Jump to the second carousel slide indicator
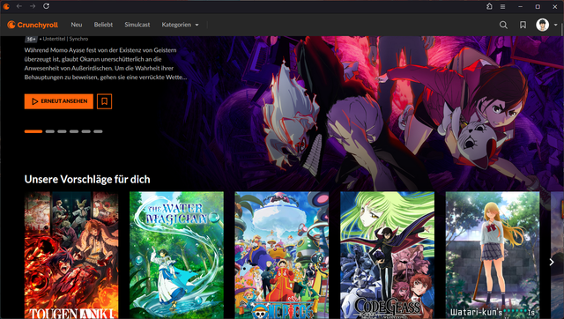Image resolution: width=564 pixels, height=319 pixels. coord(50,131)
